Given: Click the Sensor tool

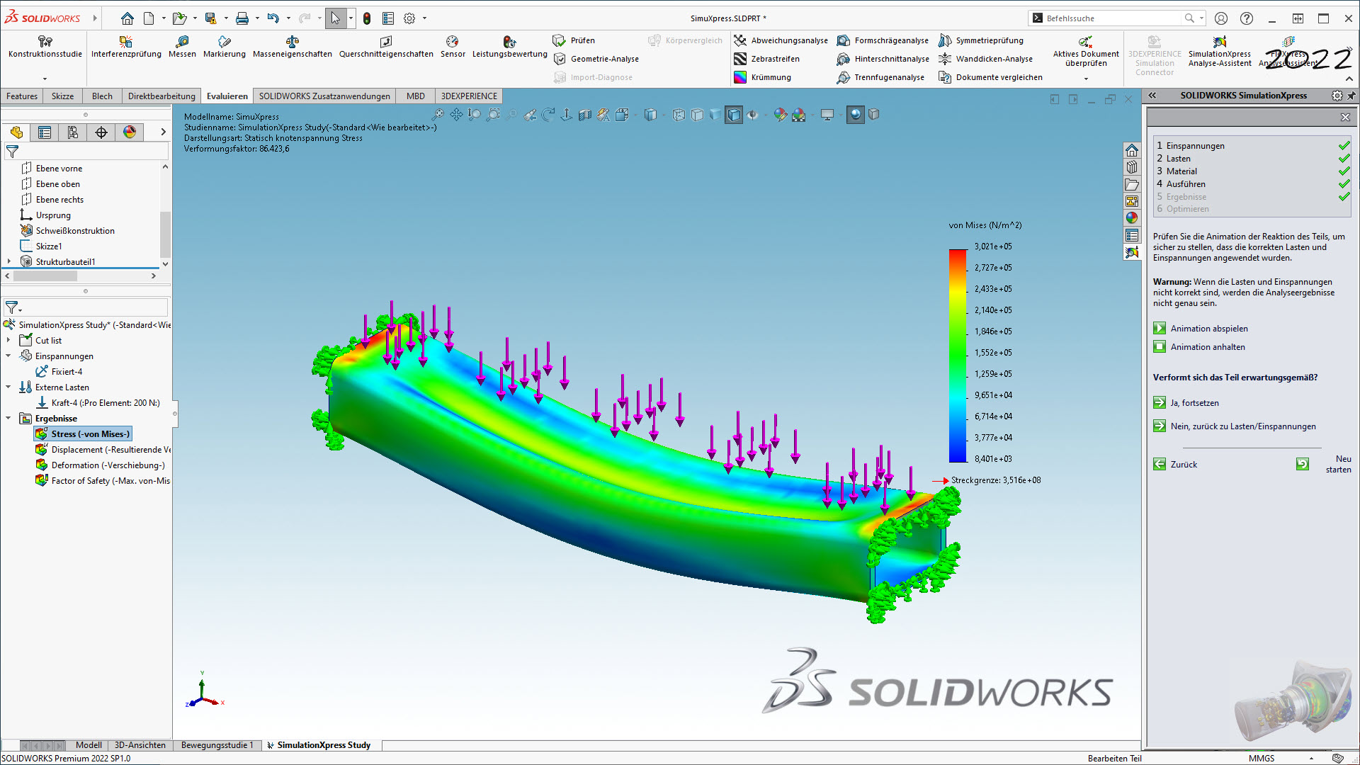Looking at the screenshot, I should (x=453, y=47).
